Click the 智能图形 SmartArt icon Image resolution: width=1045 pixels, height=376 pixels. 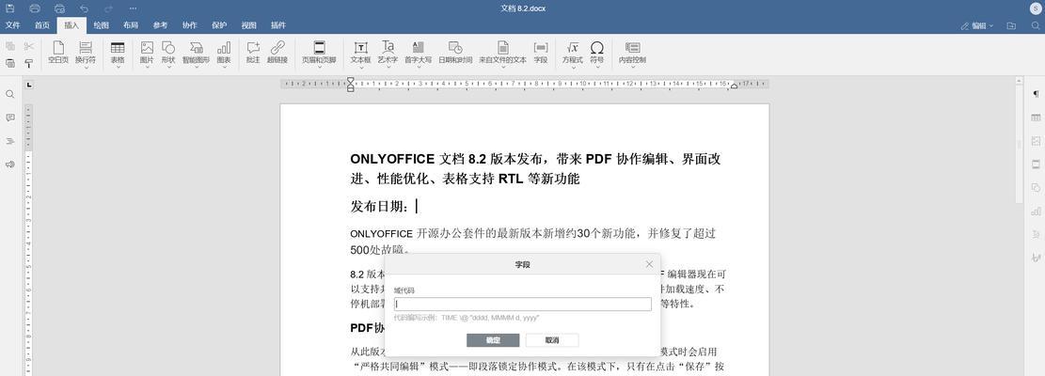[196, 48]
